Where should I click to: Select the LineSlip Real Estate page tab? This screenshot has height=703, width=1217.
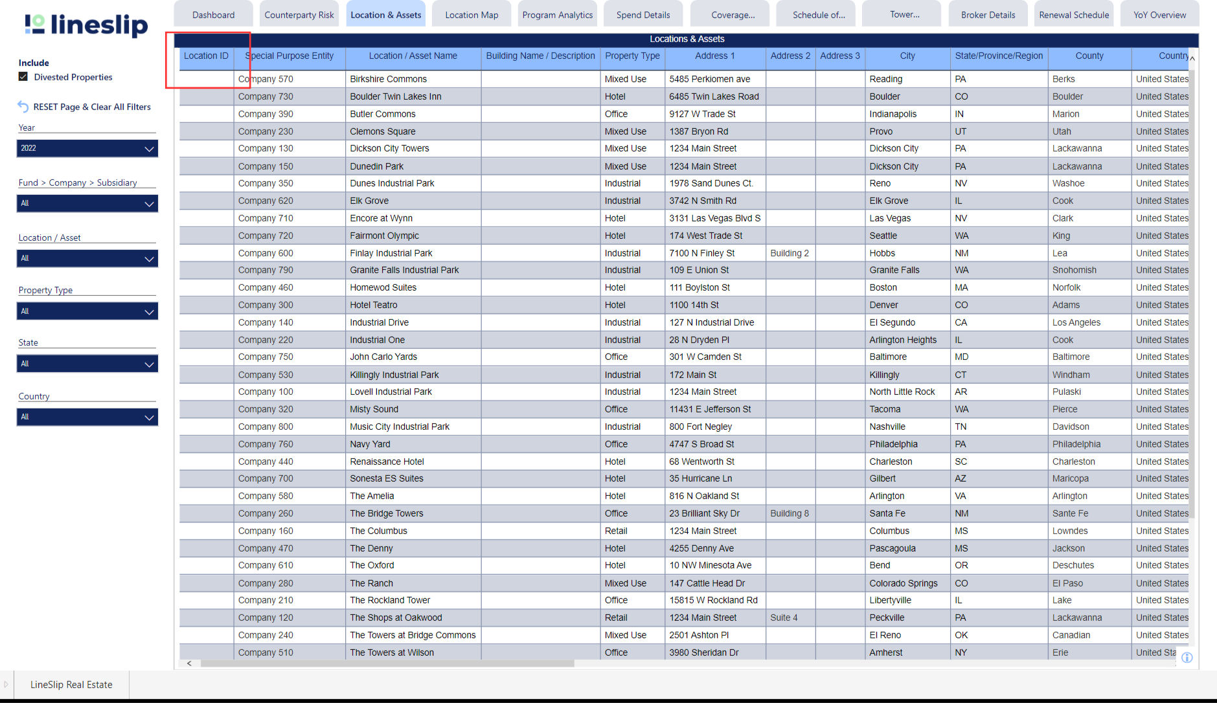(71, 684)
